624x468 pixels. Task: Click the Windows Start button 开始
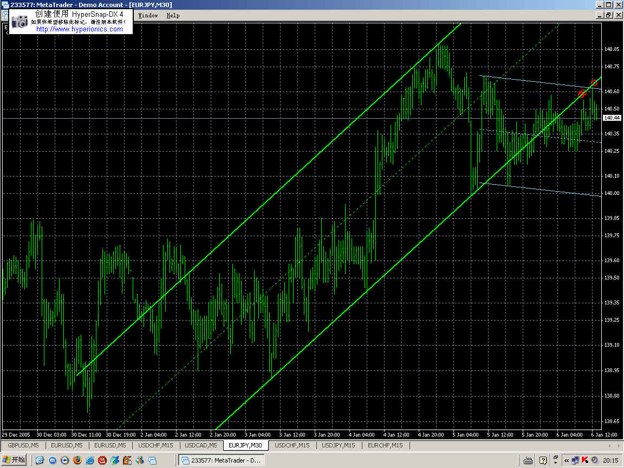tap(14, 460)
